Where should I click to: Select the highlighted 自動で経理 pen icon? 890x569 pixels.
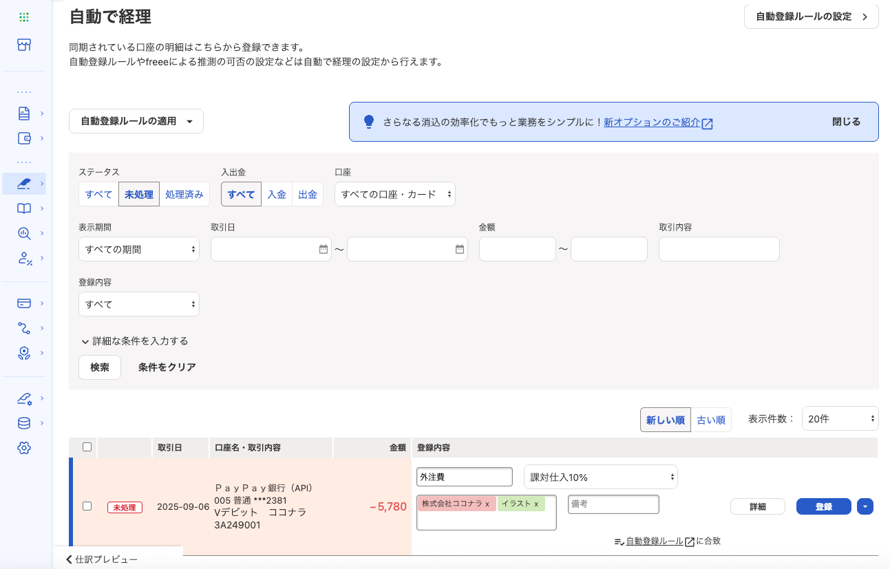coord(23,184)
